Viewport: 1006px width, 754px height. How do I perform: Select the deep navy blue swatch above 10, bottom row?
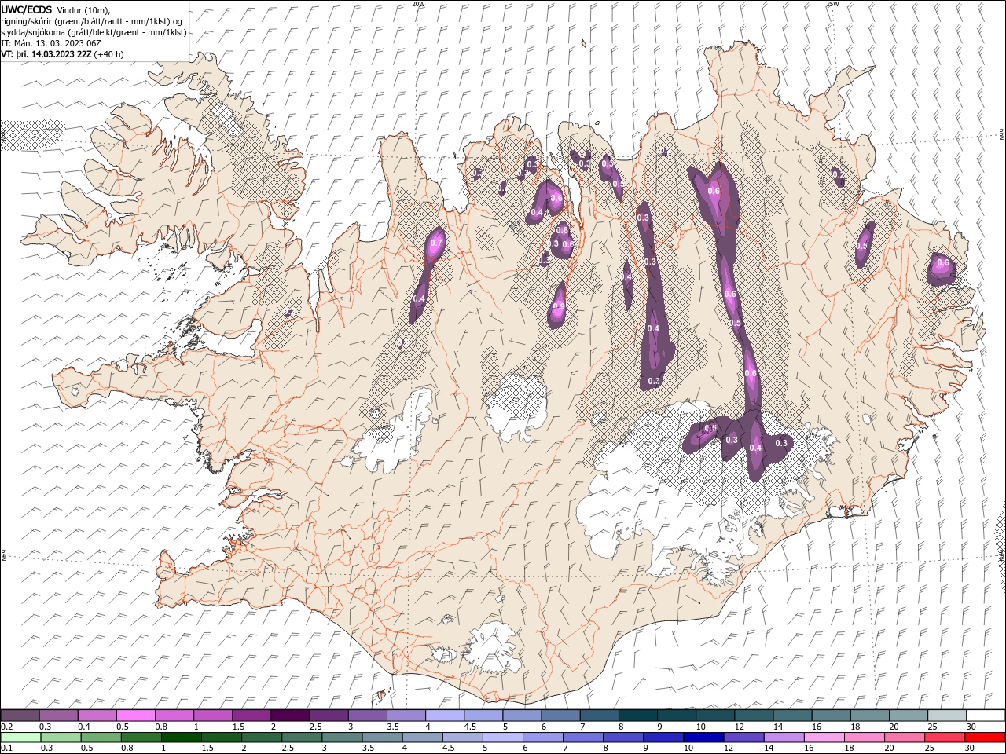click(x=702, y=738)
